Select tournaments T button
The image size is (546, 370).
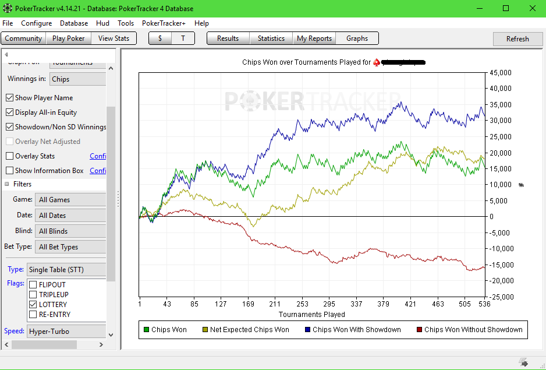pos(183,38)
